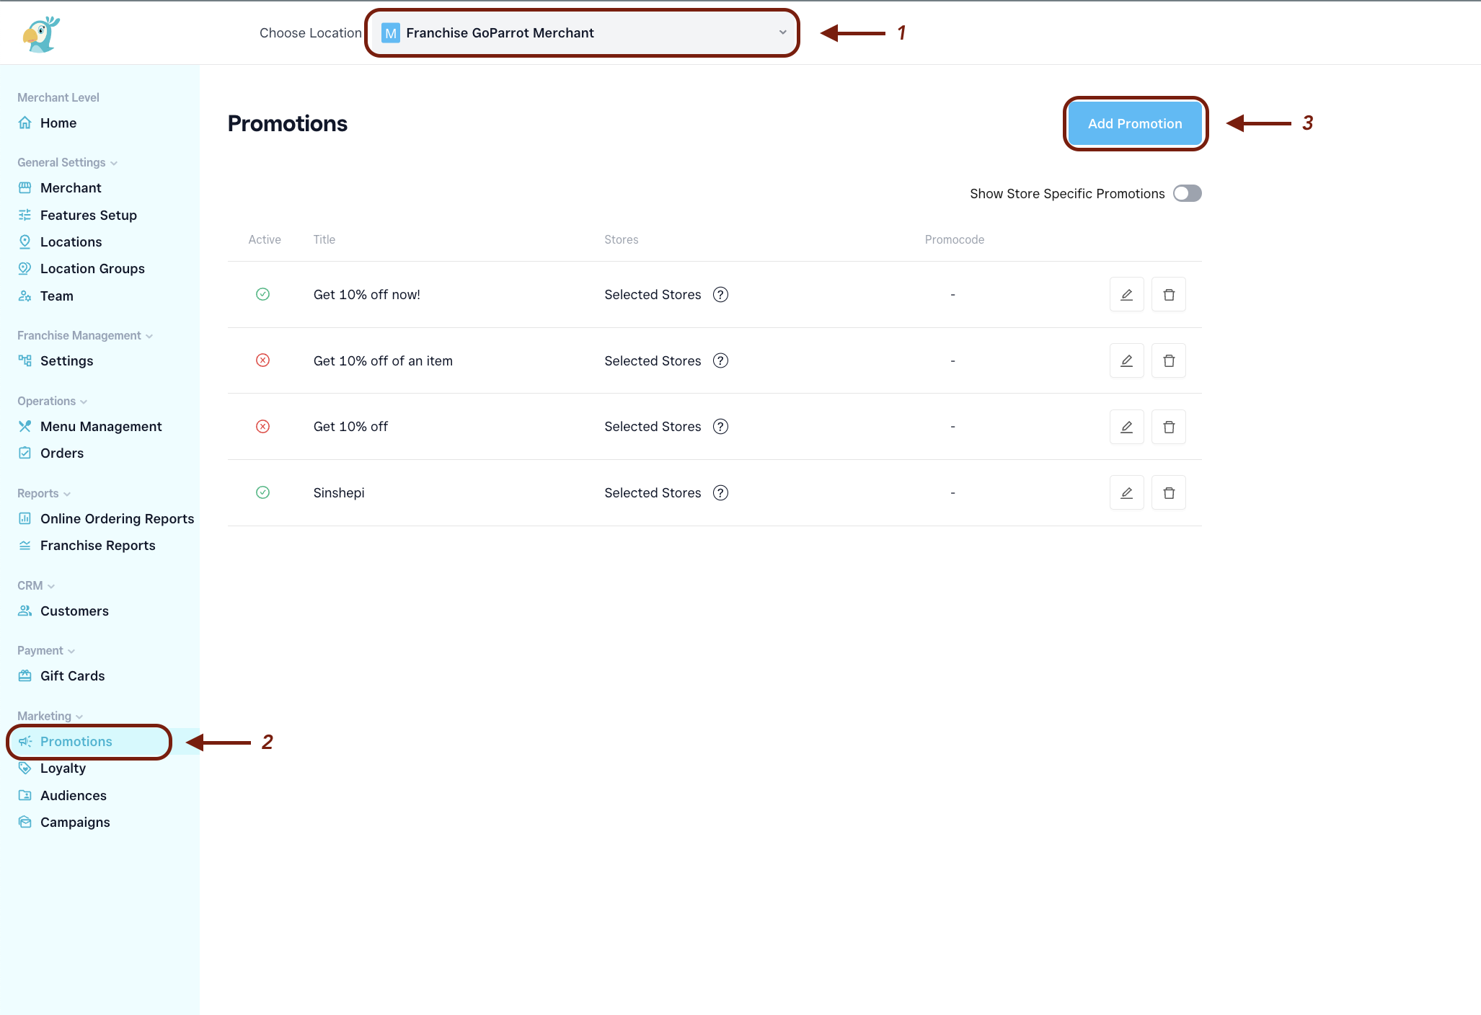The image size is (1481, 1015).
Task: Open the 'Loyalty' menu item
Action: pos(62,768)
